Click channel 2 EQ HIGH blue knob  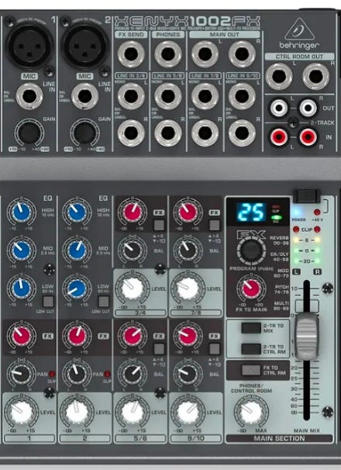point(77,213)
